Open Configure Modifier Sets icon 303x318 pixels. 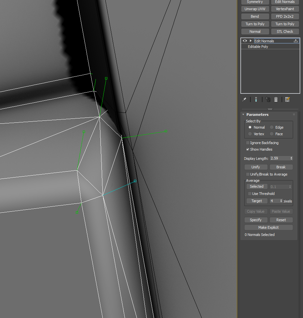pyautogui.click(x=287, y=99)
